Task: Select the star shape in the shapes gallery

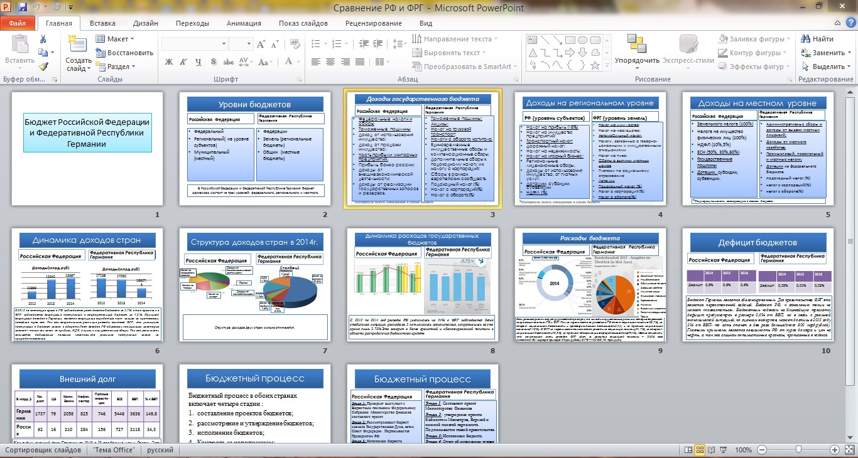Action: click(x=594, y=64)
